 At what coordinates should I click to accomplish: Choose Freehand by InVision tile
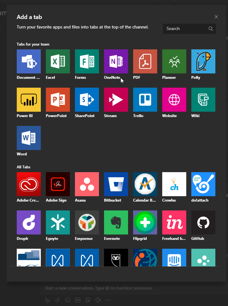coord(174,222)
